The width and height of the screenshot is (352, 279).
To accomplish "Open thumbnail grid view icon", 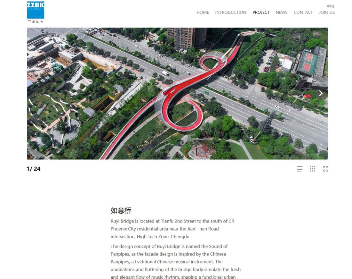I will [313, 169].
